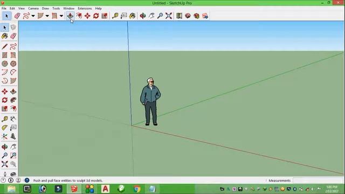Click the model credits status icon

click(11, 181)
